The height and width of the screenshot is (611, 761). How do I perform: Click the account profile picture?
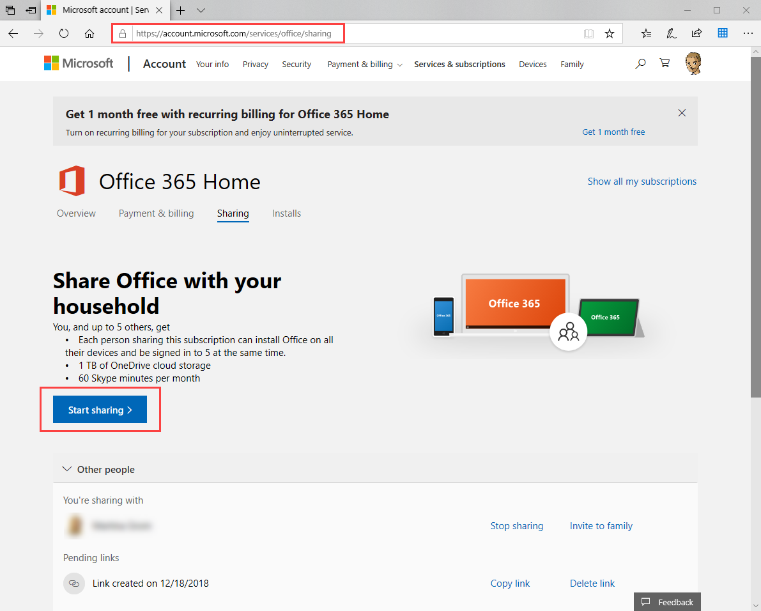pos(693,63)
